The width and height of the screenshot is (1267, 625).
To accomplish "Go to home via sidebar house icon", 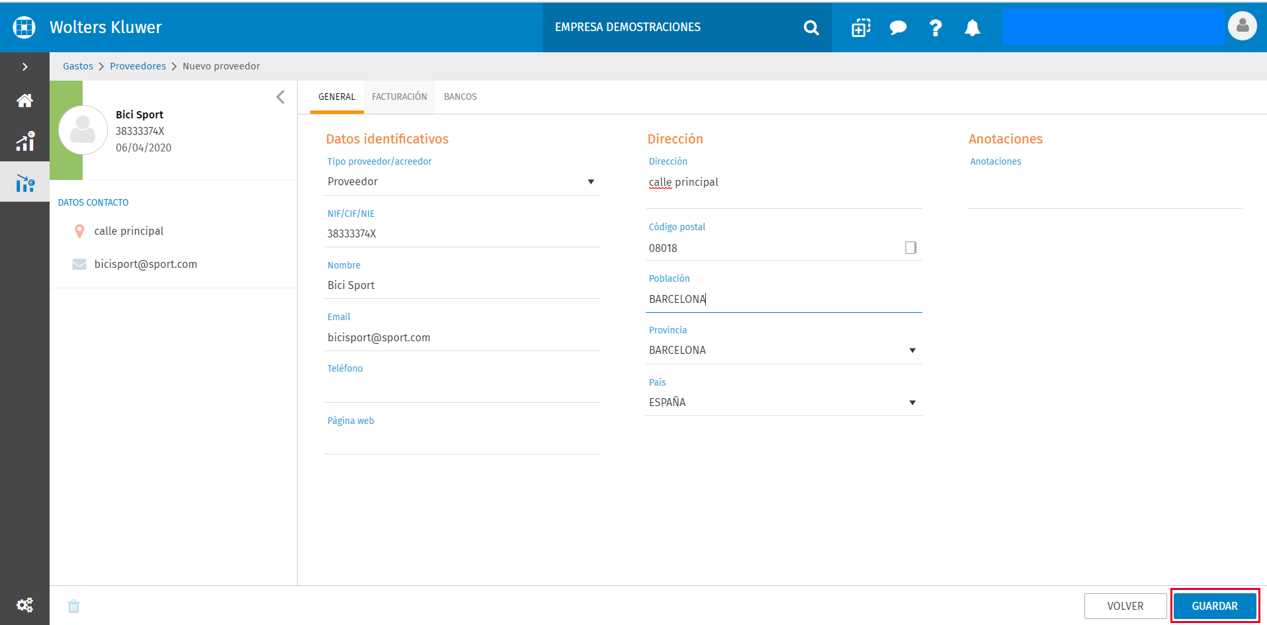I will 24,101.
